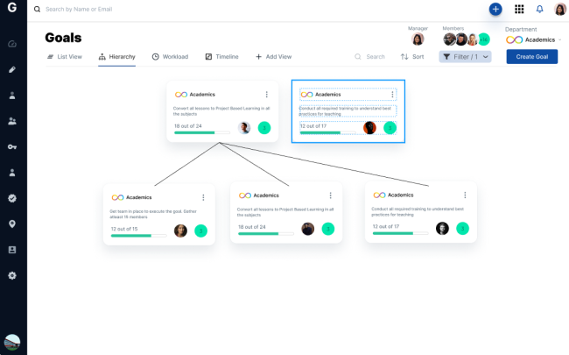Click the Add View button

[273, 56]
